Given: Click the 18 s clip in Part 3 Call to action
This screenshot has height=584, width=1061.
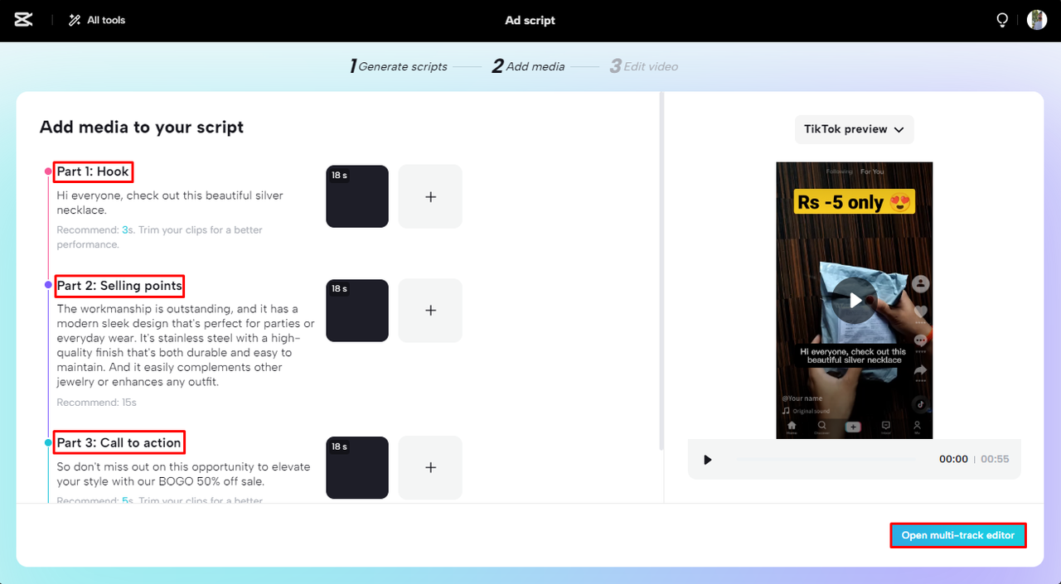Looking at the screenshot, I should click(x=357, y=467).
